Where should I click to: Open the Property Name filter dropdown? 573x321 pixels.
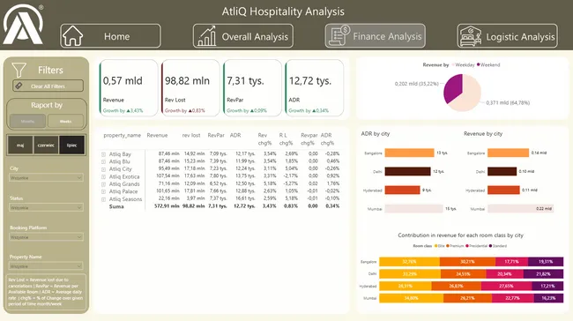click(46, 266)
